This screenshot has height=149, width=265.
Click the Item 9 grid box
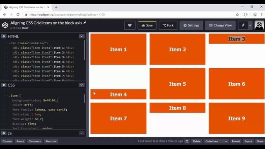coord(236,118)
